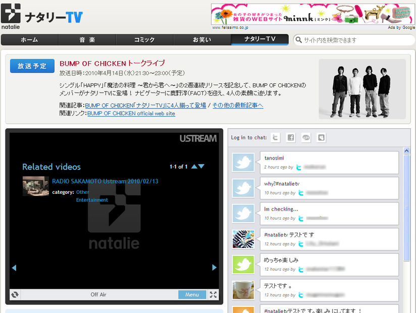Go to the previous related video arrow
Image resolution: width=416 pixels, height=313 pixels.
[x=14, y=268]
